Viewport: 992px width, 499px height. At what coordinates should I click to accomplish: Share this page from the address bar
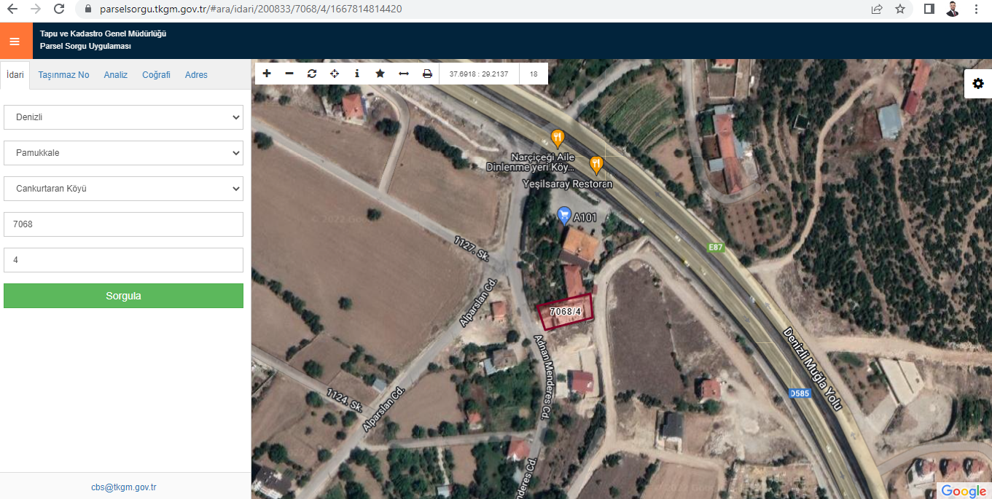pyautogui.click(x=877, y=9)
